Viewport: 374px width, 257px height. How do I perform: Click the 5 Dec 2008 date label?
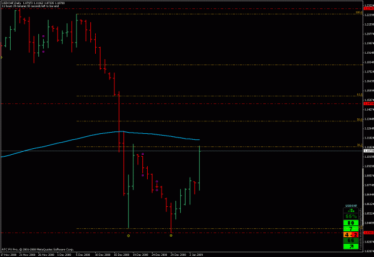pyautogui.click(x=83, y=255)
